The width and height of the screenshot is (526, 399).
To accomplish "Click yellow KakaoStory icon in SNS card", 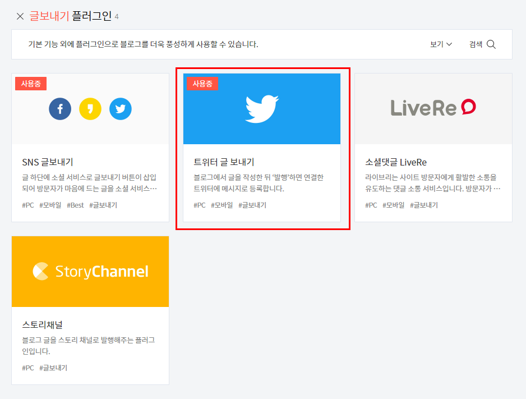I will [90, 109].
